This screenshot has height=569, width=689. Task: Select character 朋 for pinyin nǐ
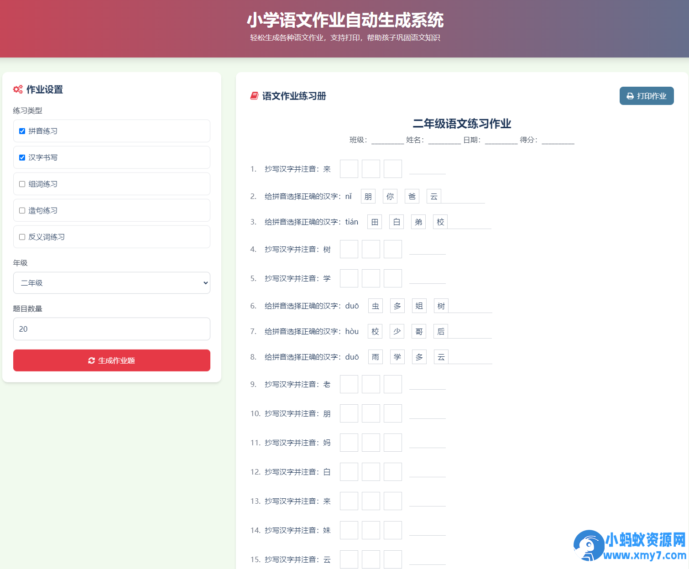(368, 196)
